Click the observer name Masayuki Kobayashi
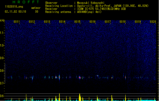The image size is (159, 101). (91, 3)
